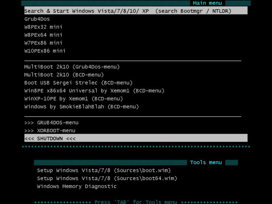This screenshot has width=272, height=204.
Task: Click the Main menu title
Action: [x=207, y=3]
